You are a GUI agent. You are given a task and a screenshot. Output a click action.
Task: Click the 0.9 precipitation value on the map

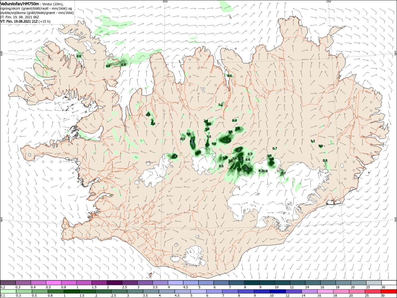183,139
